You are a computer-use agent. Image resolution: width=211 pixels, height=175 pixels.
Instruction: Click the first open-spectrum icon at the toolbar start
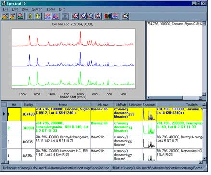(x=5, y=16)
